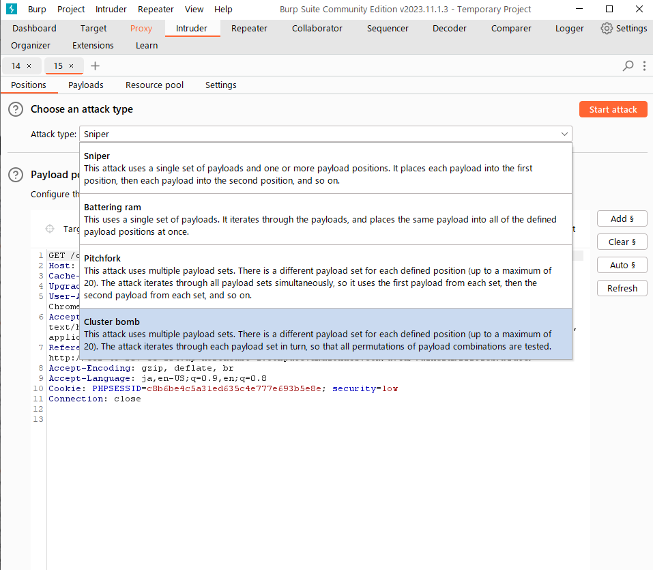Screen dimensions: 653x570
Task: Click the PHPSESSID cookie value
Action: 234,388
